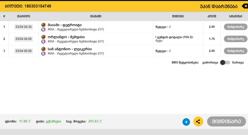Click the large მიმდინარე button at the bottom
The image size is (248, 135).
226,121
